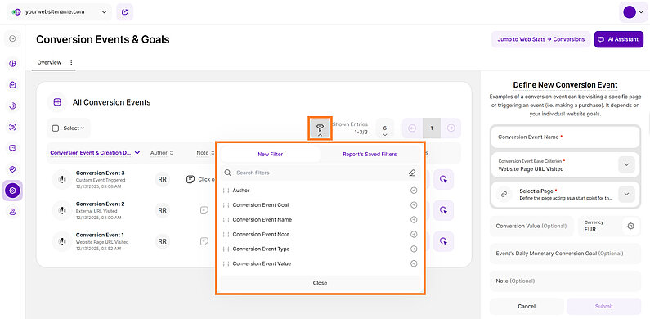650x319 pixels.
Task: Expand Conversion Event Base Criterion dropdown
Action: (x=626, y=164)
